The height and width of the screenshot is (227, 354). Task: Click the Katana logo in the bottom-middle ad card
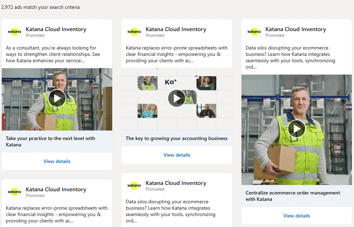[134, 186]
